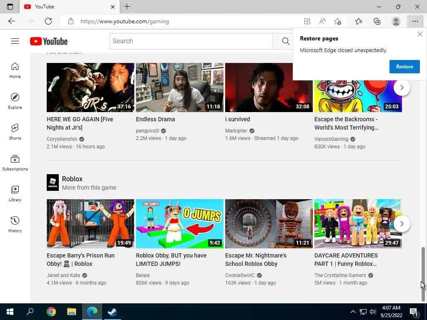
Task: Click the Roblox game icon
Action: click(x=53, y=182)
